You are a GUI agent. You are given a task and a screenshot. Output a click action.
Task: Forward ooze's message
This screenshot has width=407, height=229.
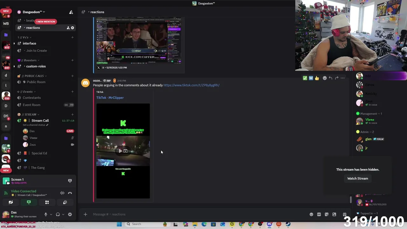336,78
